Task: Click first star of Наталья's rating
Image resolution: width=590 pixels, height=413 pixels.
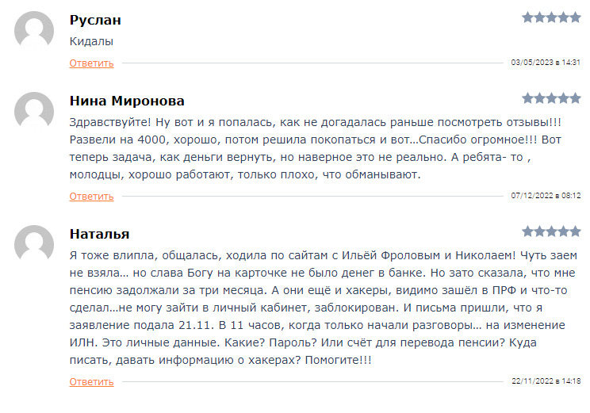Action: click(x=528, y=231)
